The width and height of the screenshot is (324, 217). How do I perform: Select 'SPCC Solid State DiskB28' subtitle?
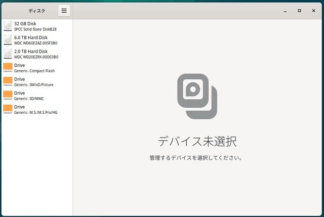tap(35, 29)
